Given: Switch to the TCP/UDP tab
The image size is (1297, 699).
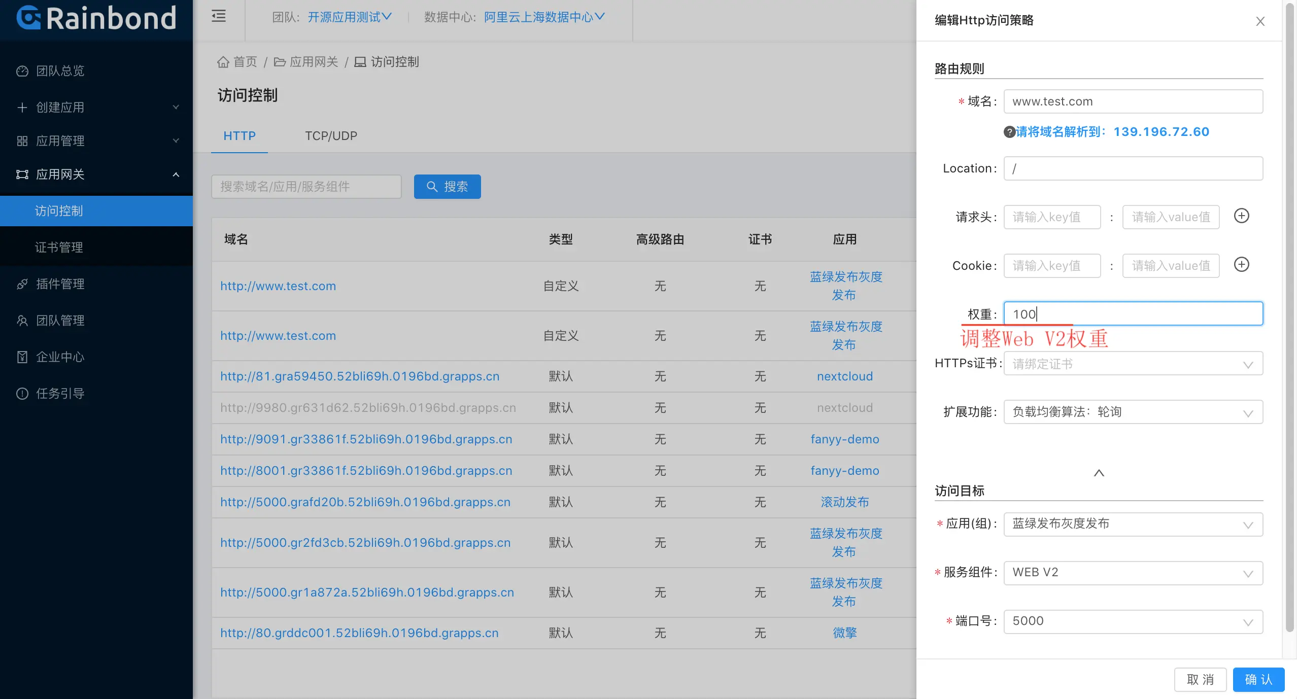Looking at the screenshot, I should tap(331, 136).
